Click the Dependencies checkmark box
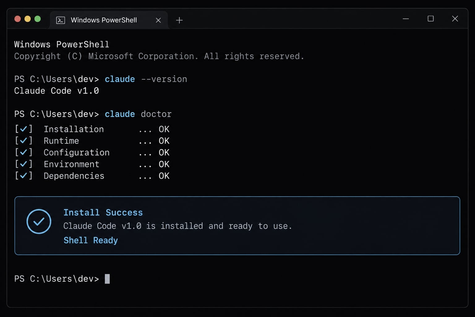The width and height of the screenshot is (475, 317). [x=24, y=176]
